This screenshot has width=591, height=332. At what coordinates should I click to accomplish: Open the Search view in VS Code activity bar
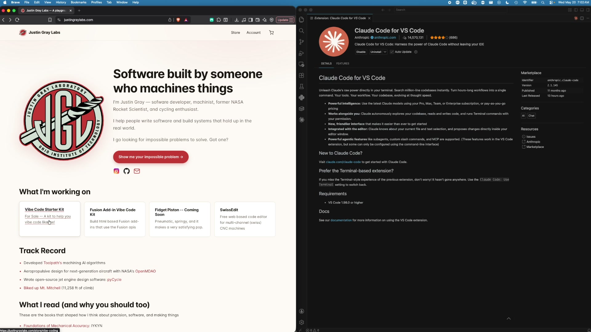point(302,31)
